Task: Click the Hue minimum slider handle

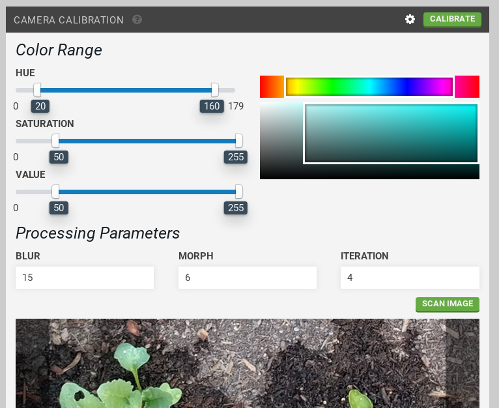Action: click(38, 90)
